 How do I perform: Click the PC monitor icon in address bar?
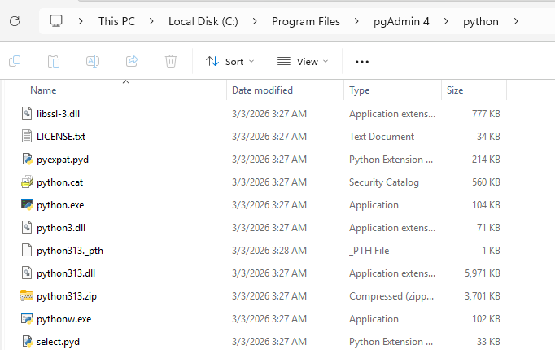(56, 21)
